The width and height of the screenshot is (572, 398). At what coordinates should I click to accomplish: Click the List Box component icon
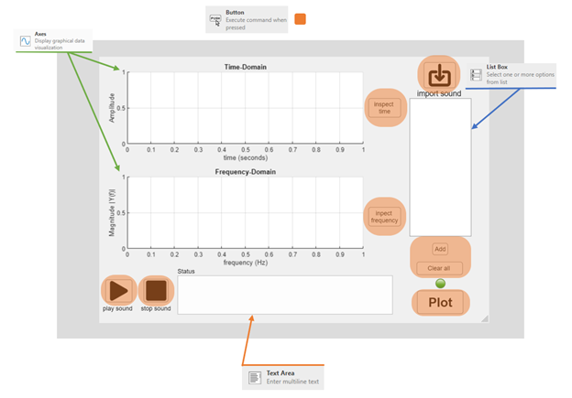pyautogui.click(x=476, y=75)
